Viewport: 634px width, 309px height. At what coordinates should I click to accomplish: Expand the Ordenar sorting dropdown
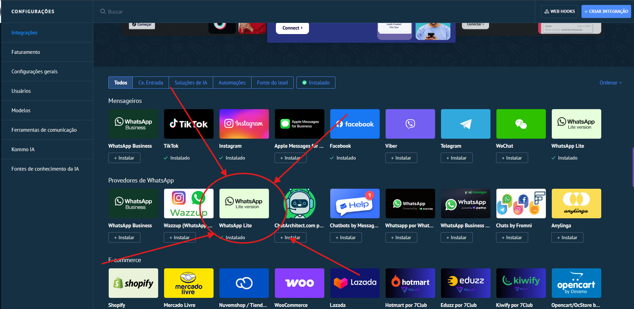pos(610,83)
